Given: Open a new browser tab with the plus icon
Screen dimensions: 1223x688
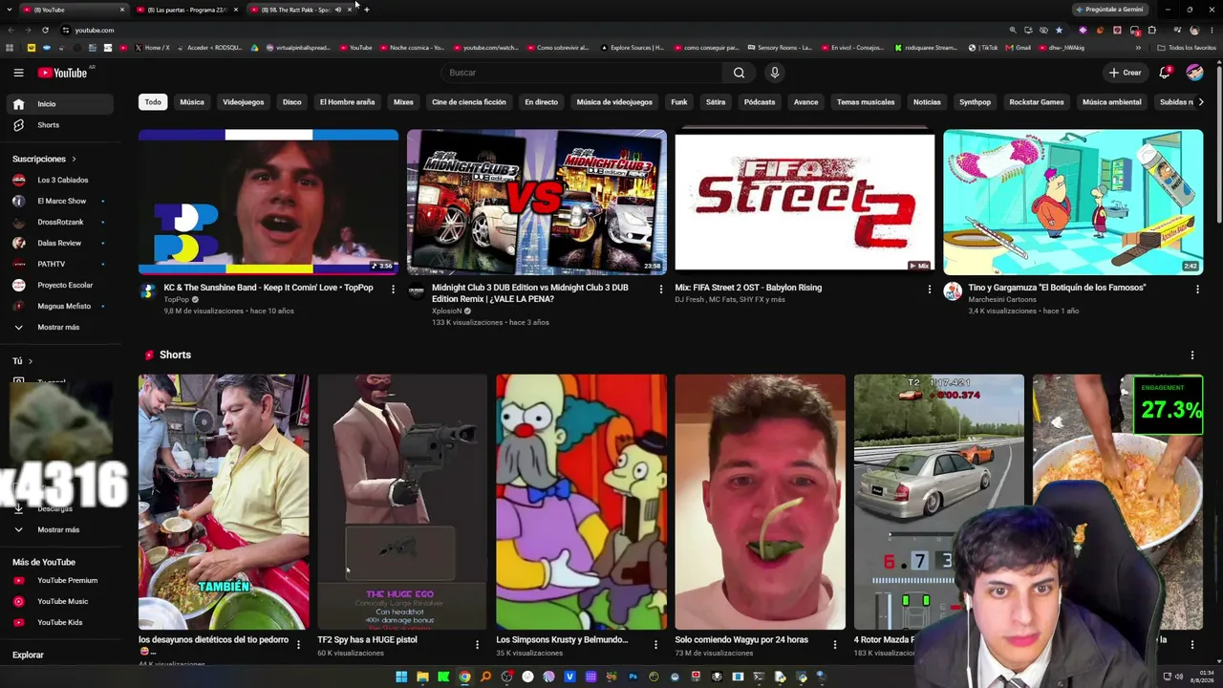Looking at the screenshot, I should click(x=367, y=10).
